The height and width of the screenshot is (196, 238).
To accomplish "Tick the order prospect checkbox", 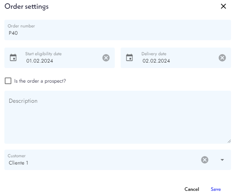I will [x=8, y=81].
